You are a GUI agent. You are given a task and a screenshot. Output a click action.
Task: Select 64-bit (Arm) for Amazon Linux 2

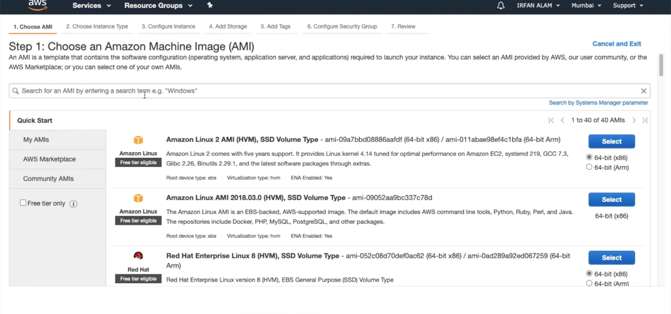coord(589,167)
